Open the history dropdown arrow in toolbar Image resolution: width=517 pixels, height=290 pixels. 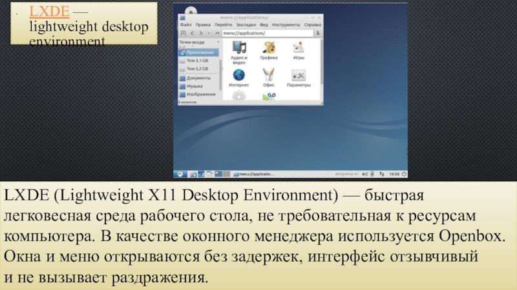[209, 34]
